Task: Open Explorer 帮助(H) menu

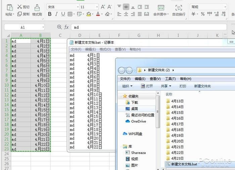Action: 186,79
